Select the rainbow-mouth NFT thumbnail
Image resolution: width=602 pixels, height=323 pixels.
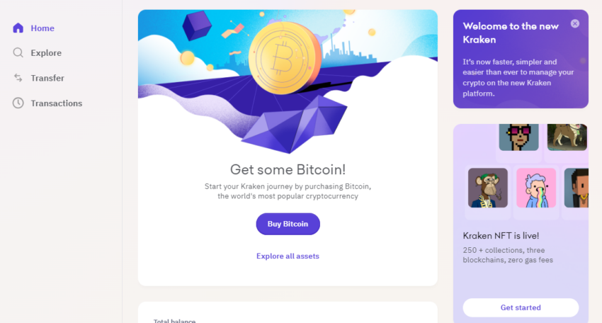[x=535, y=188]
